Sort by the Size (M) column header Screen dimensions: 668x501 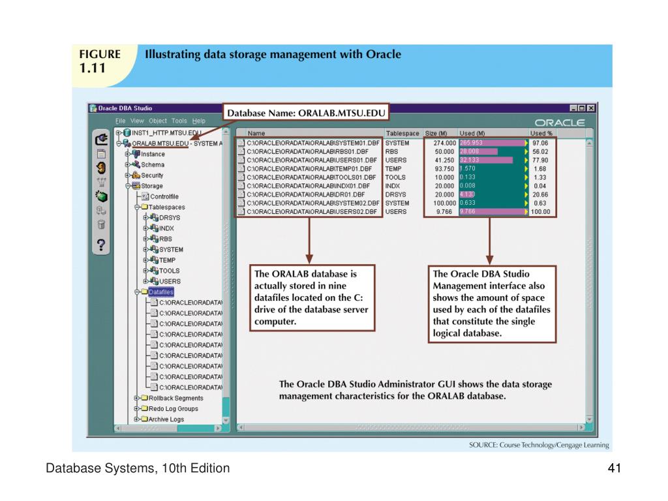pos(440,133)
